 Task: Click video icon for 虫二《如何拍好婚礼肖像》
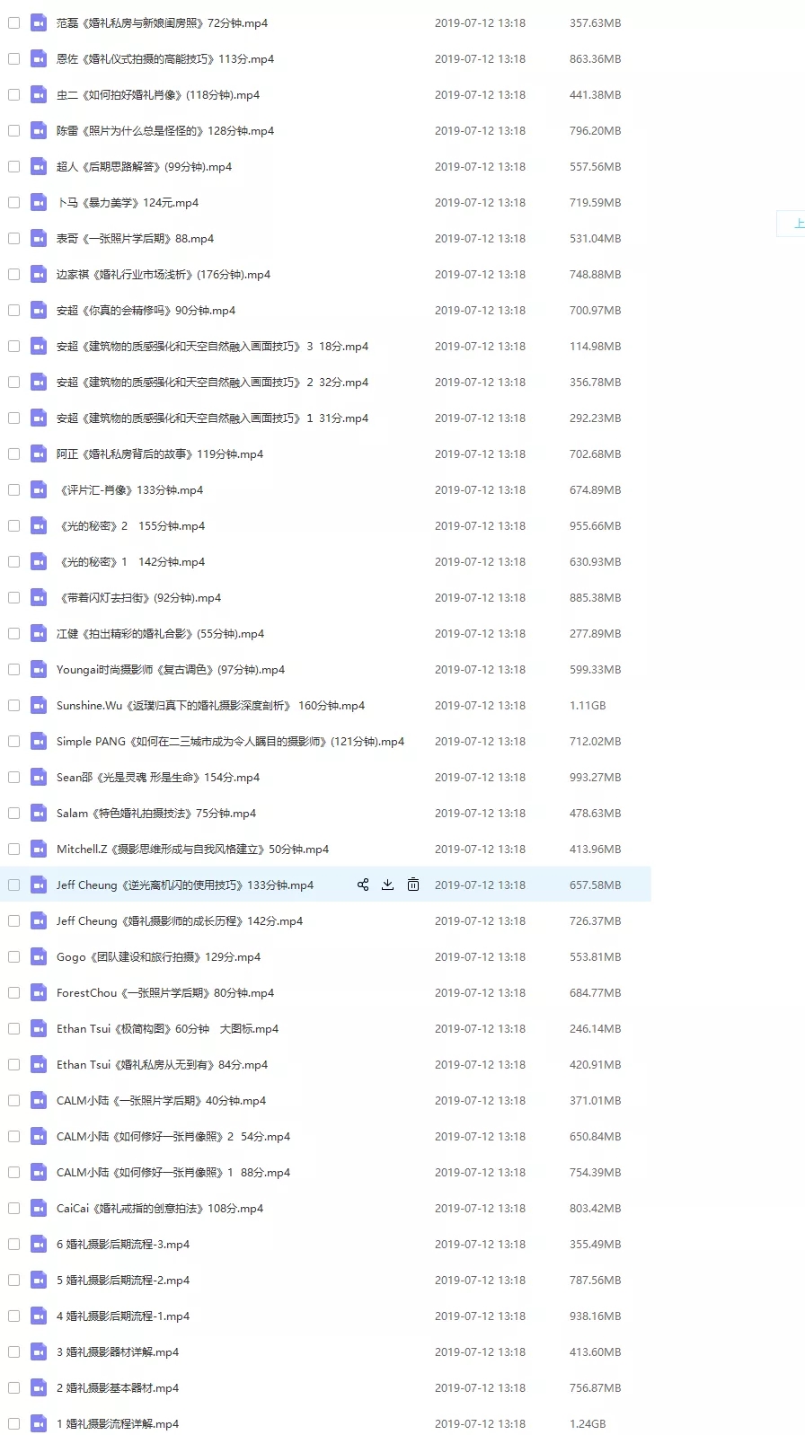[x=39, y=94]
